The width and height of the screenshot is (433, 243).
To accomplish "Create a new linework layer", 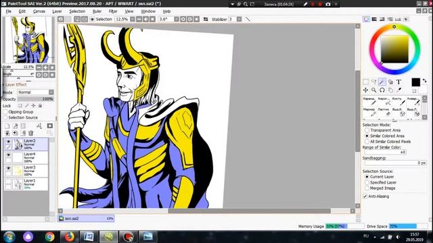I will [x=15, y=126].
